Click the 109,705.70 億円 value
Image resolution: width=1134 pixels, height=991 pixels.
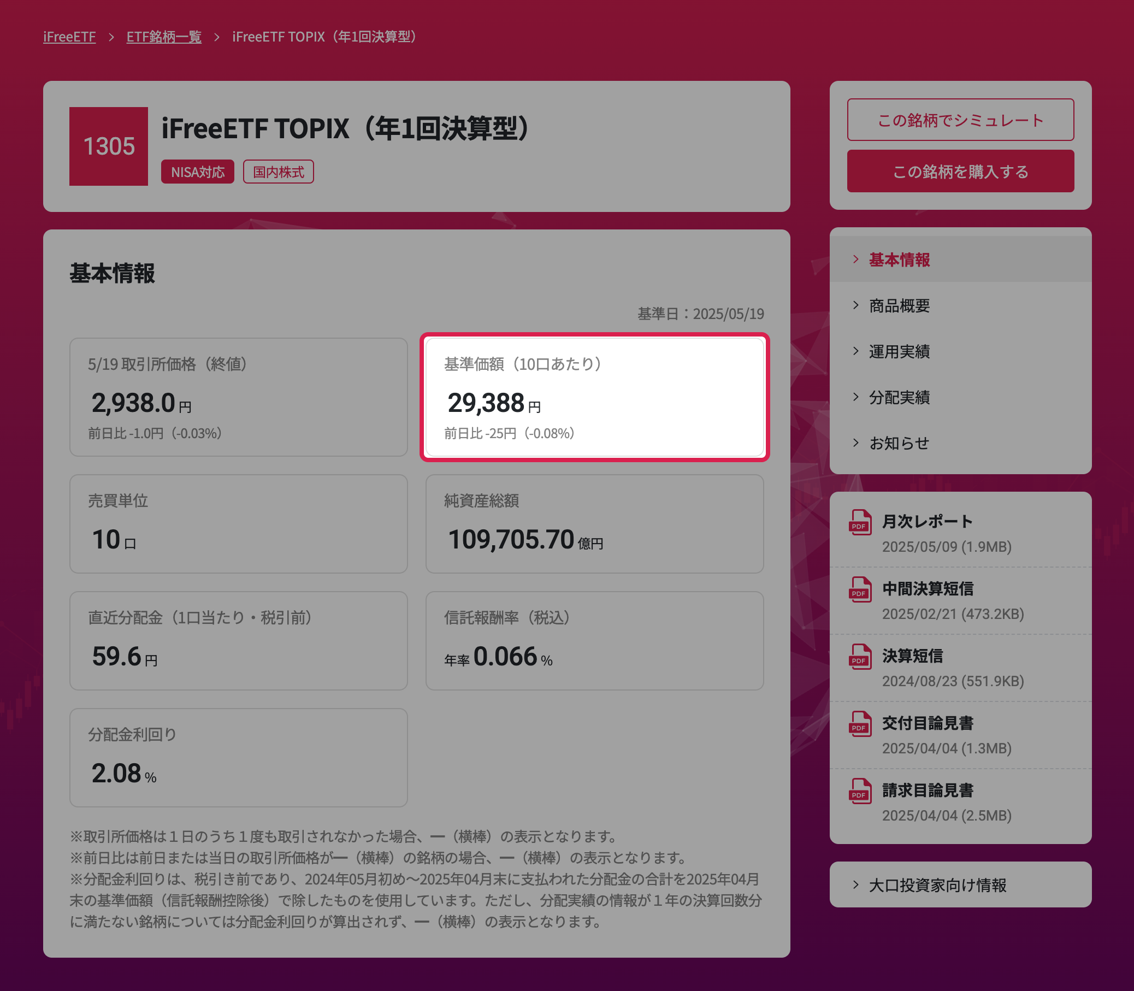coord(525,539)
